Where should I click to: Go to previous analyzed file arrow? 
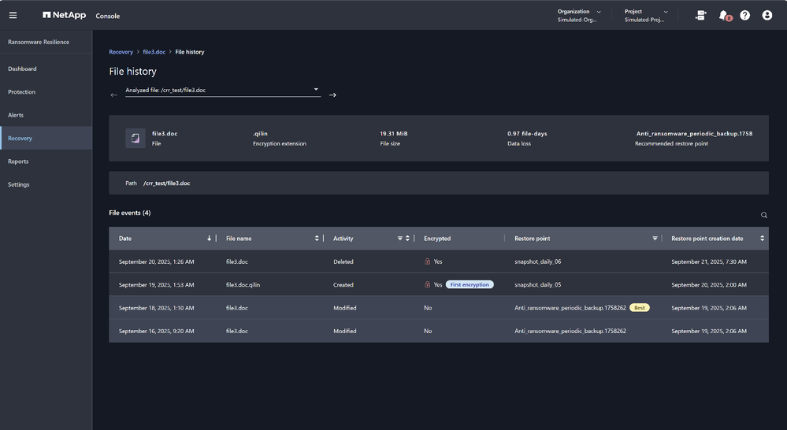tap(114, 95)
